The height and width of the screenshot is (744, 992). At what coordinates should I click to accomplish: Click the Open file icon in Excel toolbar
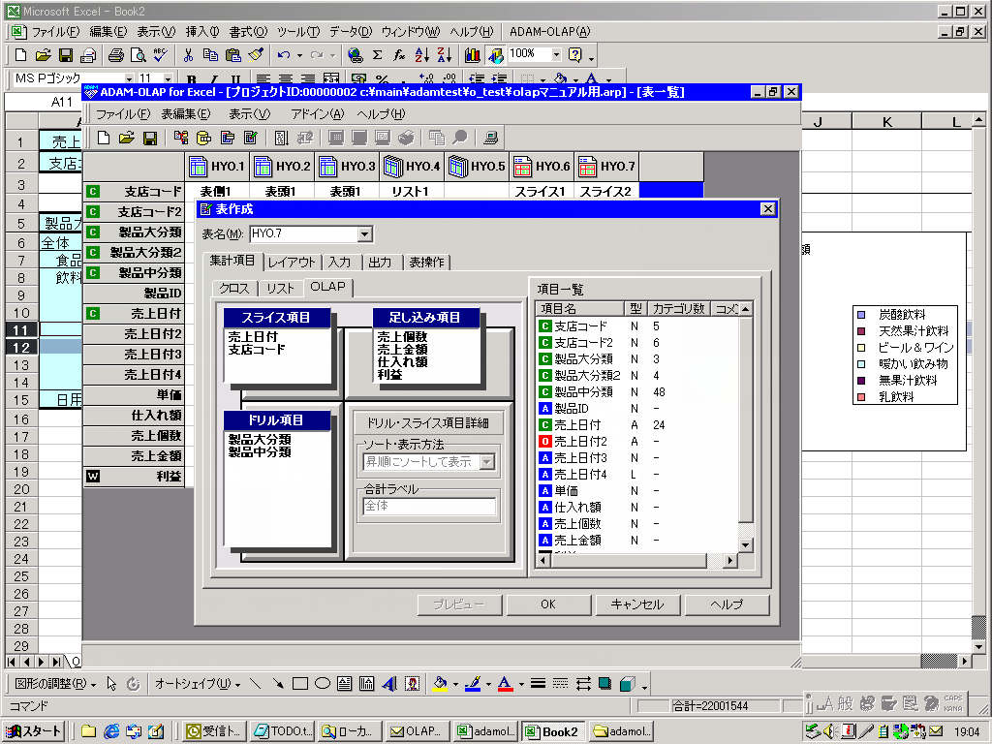point(43,55)
